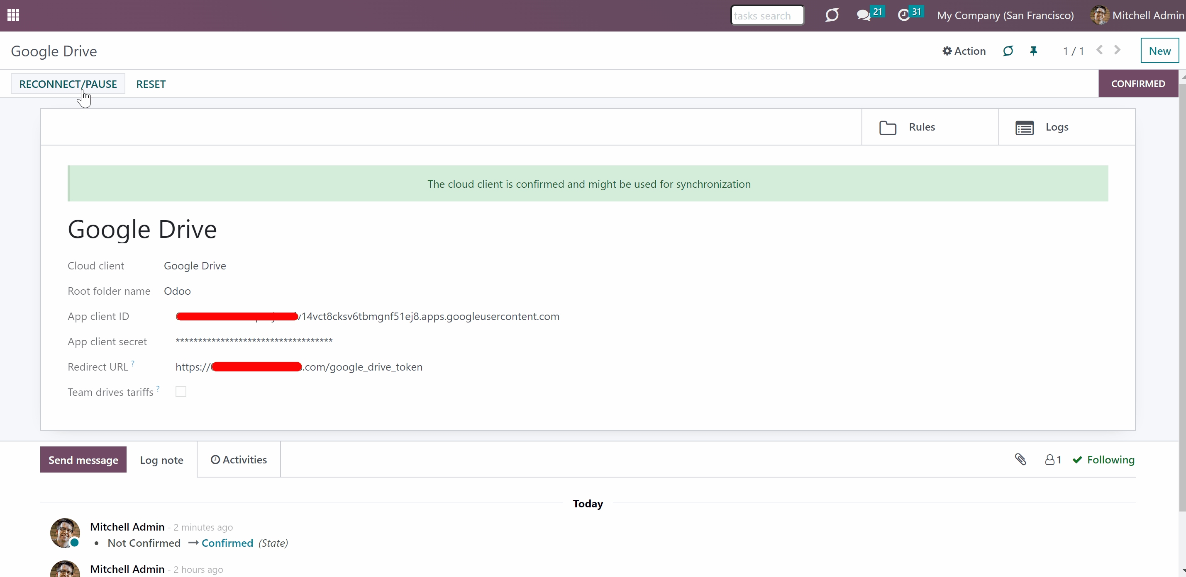Click the paperclip attachments icon
This screenshot has width=1186, height=577.
click(x=1020, y=459)
